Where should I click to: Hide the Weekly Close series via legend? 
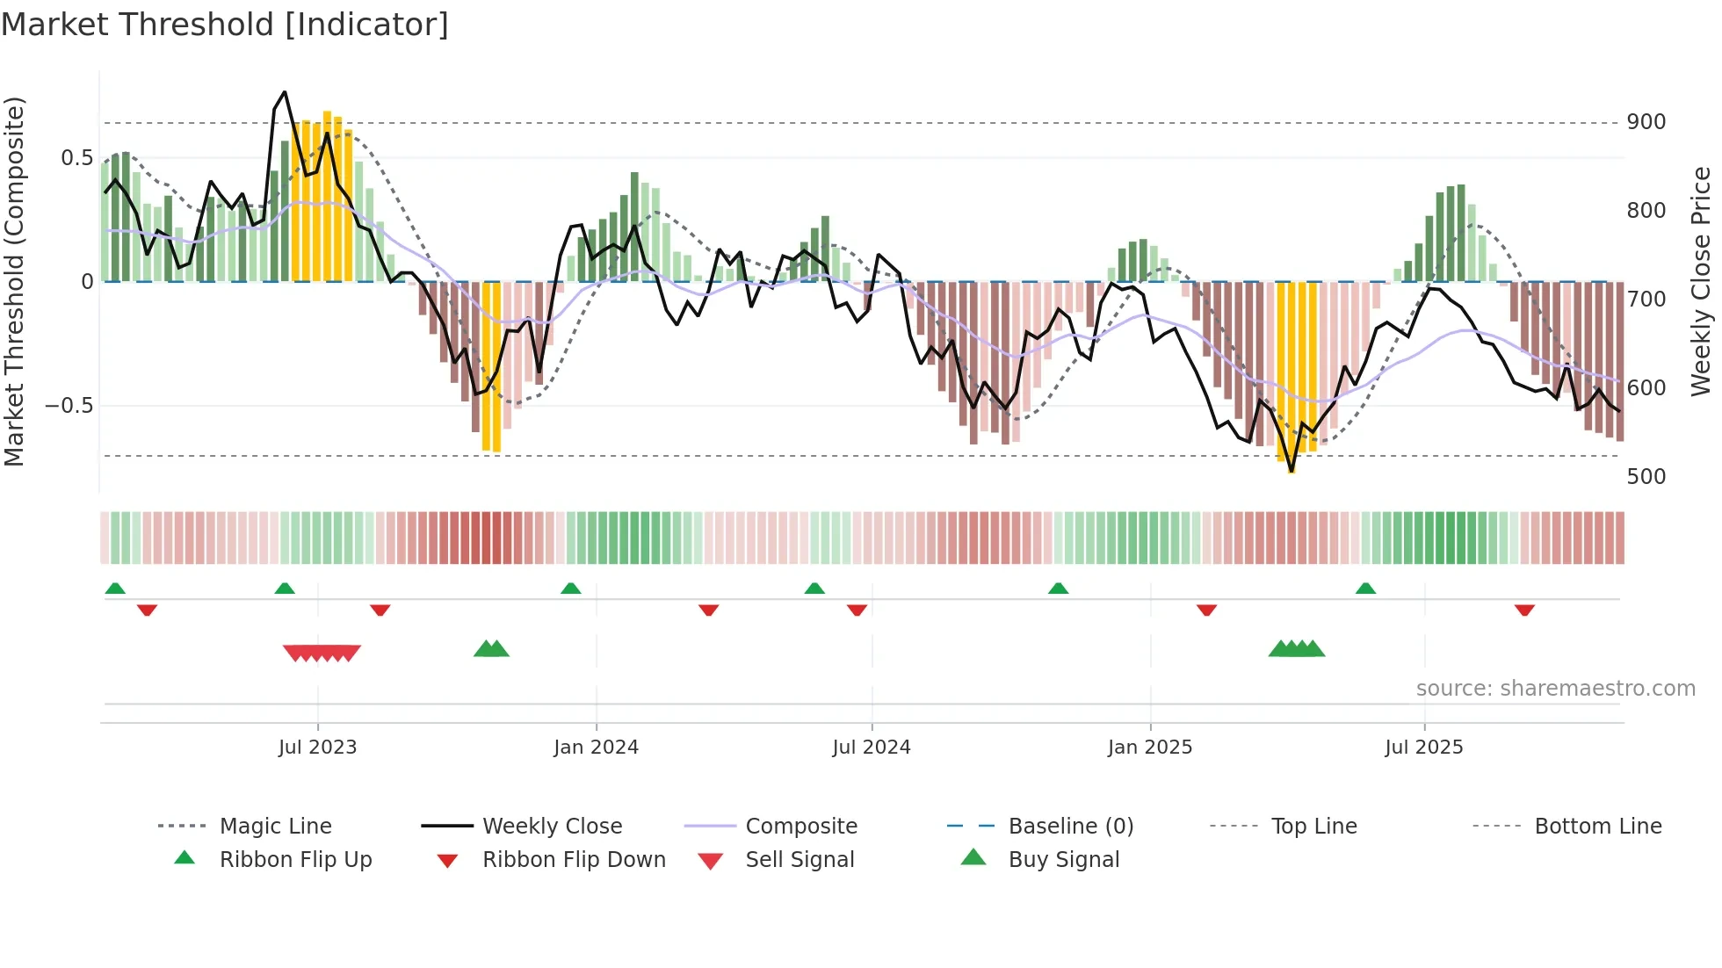point(552,827)
